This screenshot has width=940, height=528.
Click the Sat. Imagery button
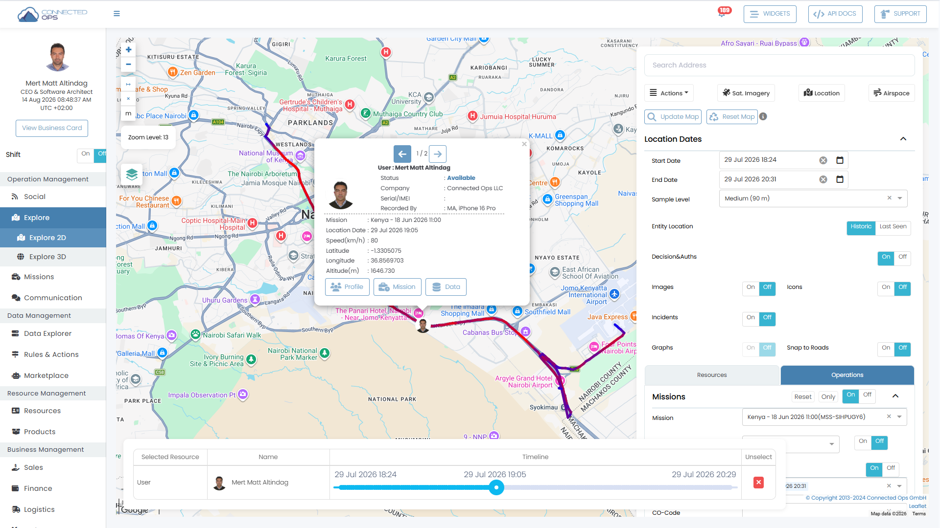[x=746, y=93]
